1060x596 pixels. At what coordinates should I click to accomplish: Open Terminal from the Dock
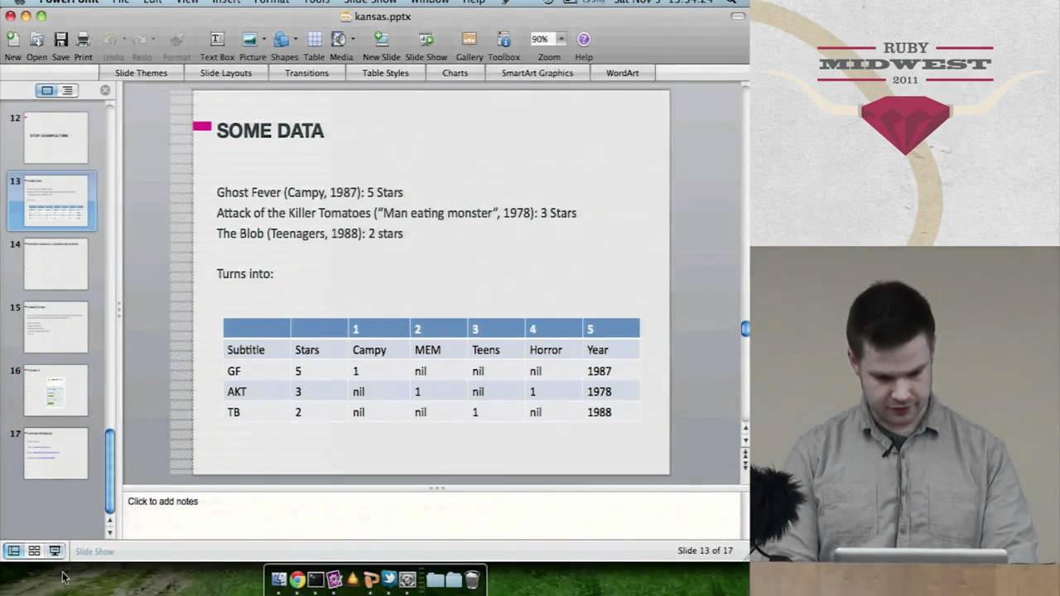[x=316, y=579]
